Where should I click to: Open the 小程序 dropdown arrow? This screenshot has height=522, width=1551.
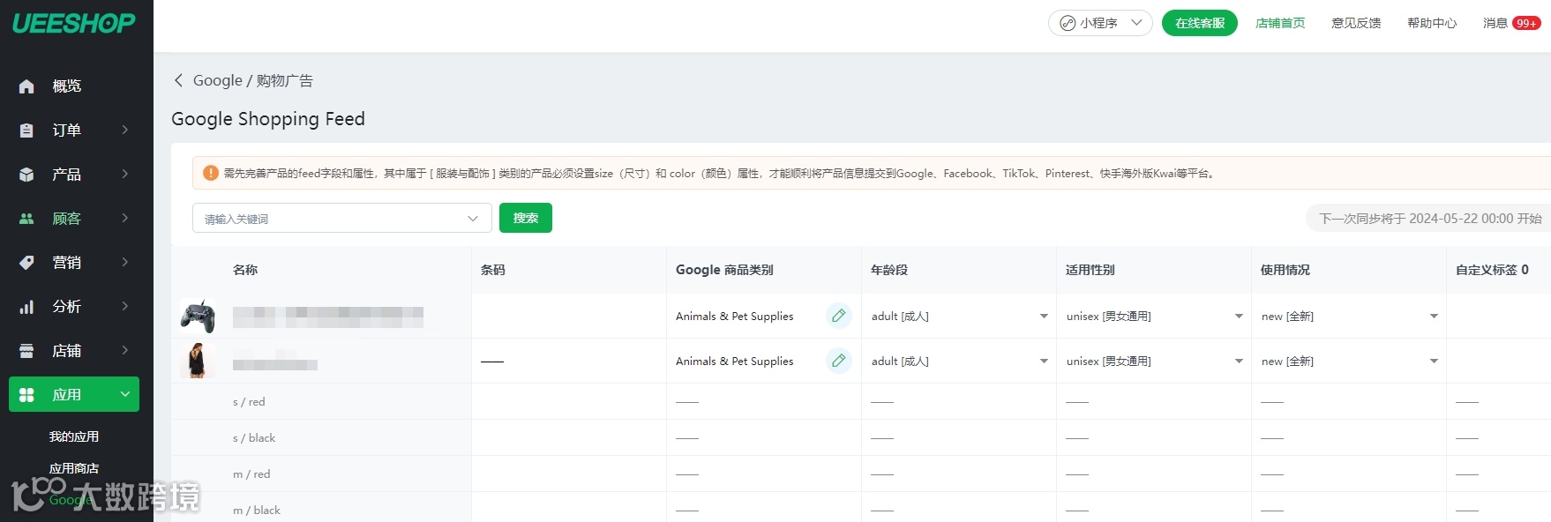[x=1136, y=23]
